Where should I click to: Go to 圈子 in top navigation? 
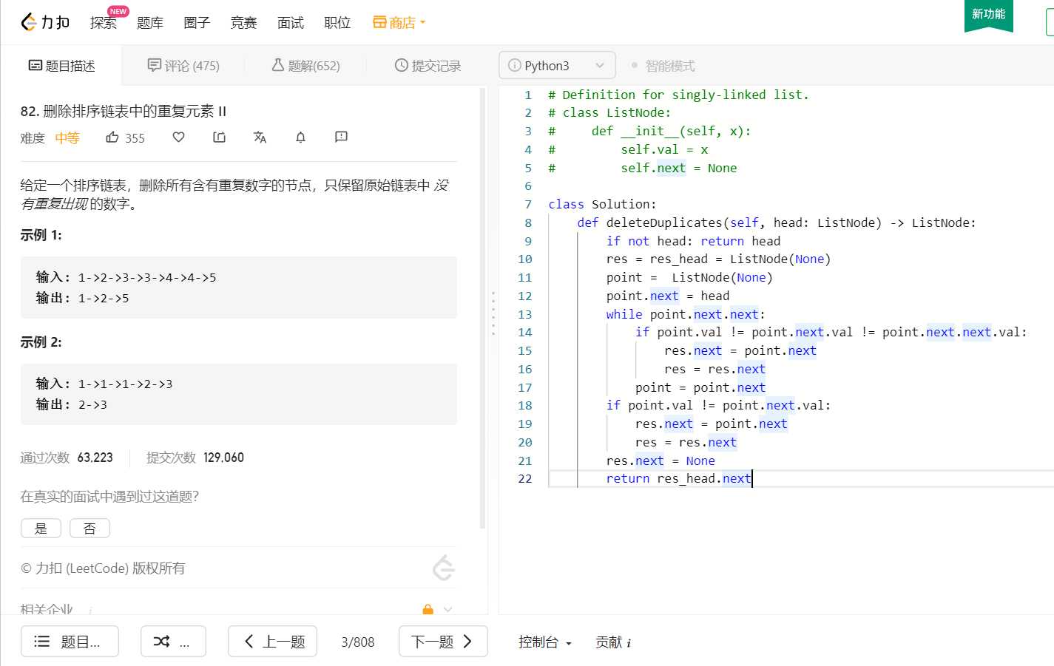pyautogui.click(x=197, y=23)
